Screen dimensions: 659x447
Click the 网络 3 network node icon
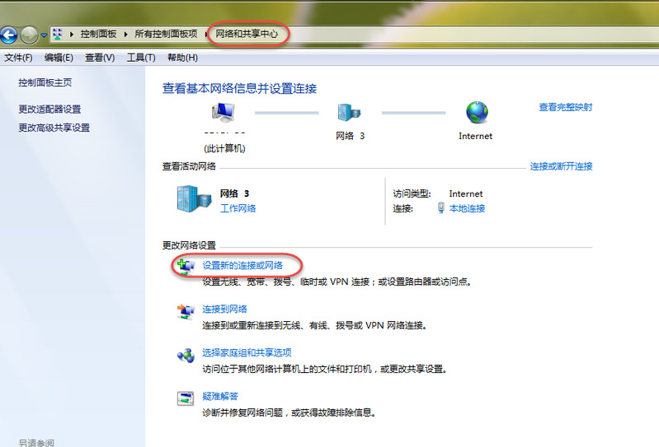pyautogui.click(x=347, y=113)
